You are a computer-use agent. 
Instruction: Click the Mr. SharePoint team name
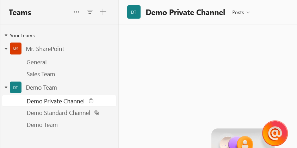pyautogui.click(x=45, y=49)
